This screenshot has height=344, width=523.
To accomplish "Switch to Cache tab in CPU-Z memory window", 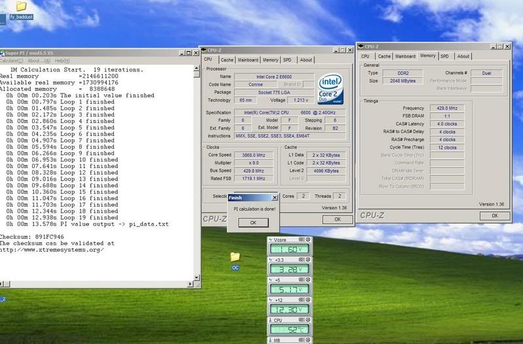I will [384, 56].
